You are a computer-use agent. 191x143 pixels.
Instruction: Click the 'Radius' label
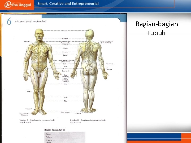click(65, 64)
